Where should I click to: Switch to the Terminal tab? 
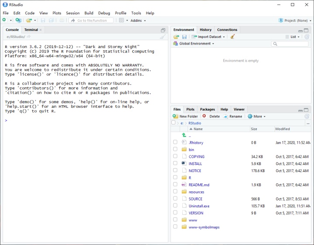[x=31, y=30]
